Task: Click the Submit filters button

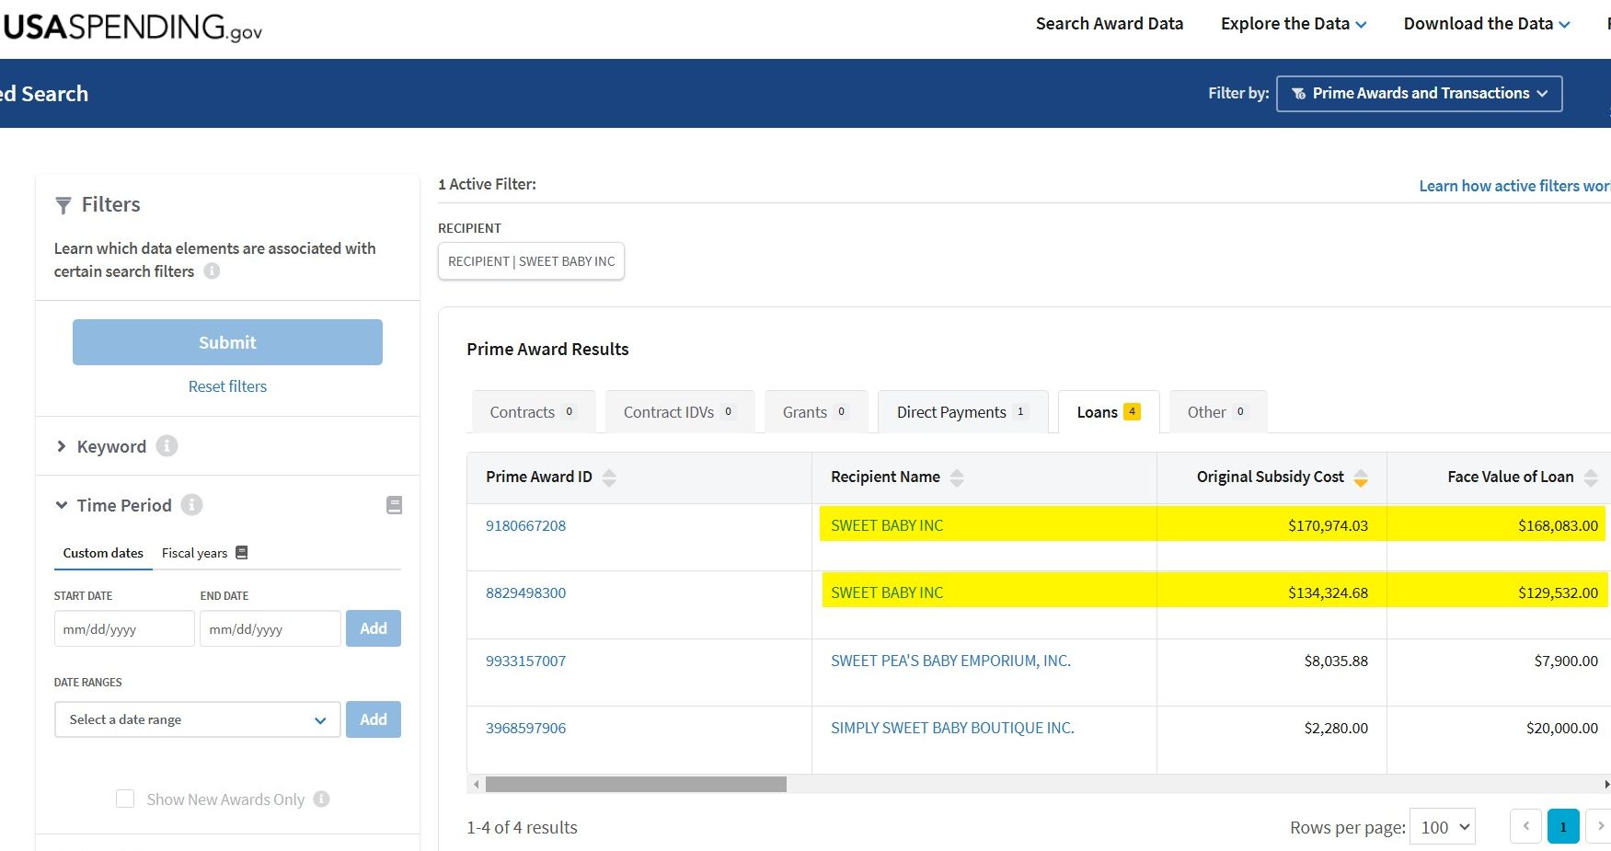Action: tap(227, 342)
